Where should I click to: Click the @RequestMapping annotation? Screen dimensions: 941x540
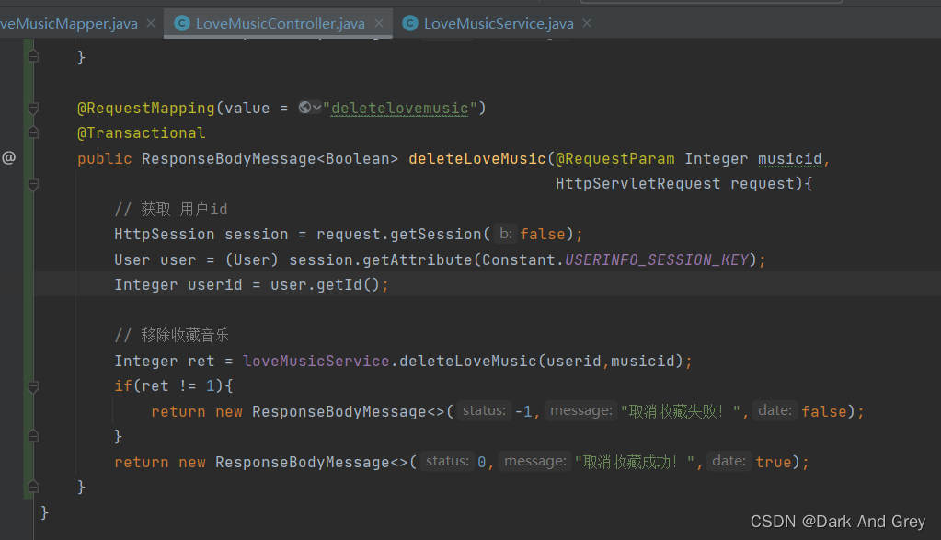pyautogui.click(x=146, y=108)
